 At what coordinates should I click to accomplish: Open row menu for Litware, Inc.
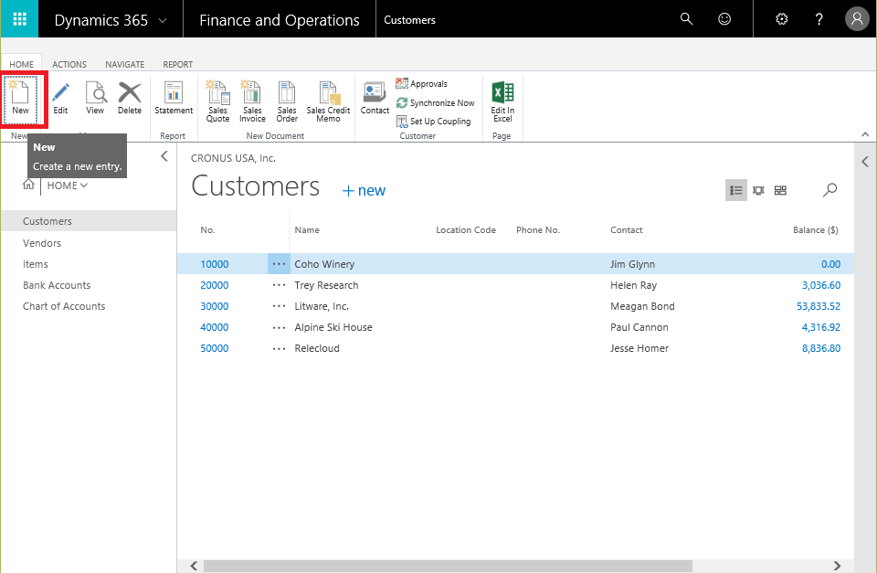coord(279,306)
